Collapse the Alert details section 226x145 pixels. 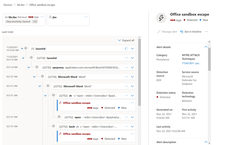[x=206, y=47]
